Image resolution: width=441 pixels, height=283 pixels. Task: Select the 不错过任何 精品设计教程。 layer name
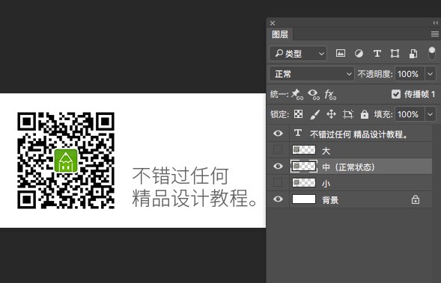pyautogui.click(x=359, y=134)
